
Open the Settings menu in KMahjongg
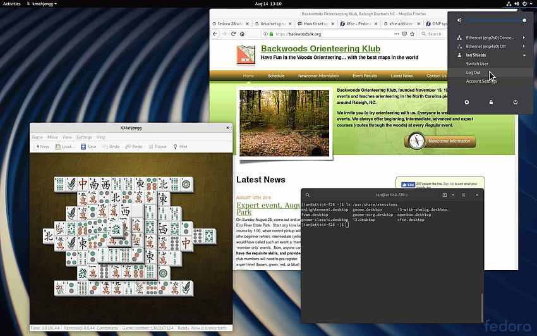tap(84, 137)
